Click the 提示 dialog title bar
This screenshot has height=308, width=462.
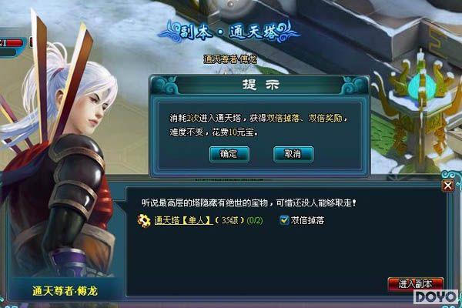click(x=260, y=85)
